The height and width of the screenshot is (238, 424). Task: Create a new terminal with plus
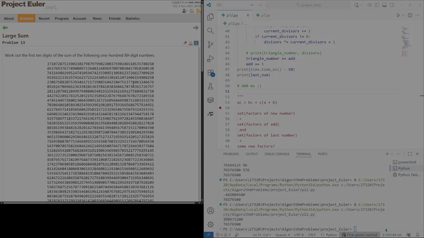[387, 154]
